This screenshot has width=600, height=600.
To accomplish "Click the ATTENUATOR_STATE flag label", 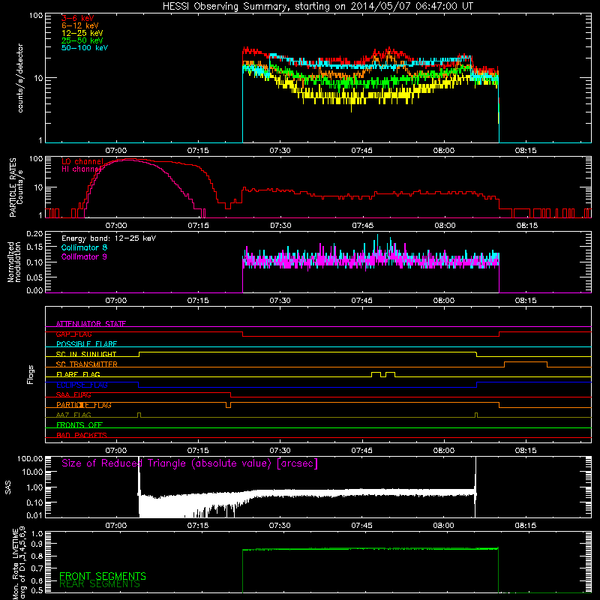I will tap(91, 324).
